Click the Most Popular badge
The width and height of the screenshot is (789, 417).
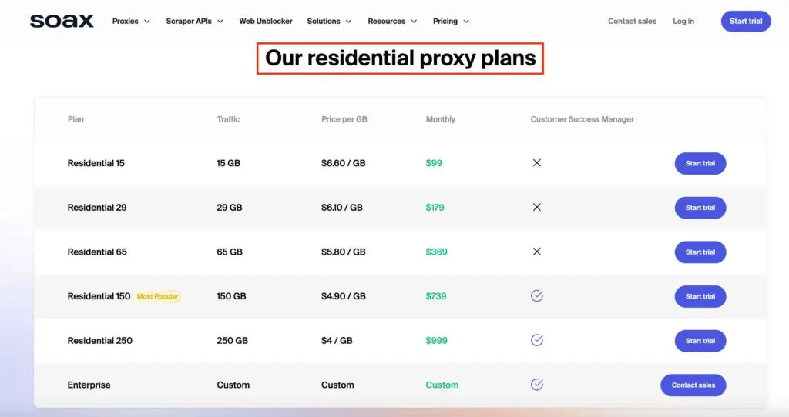coord(157,296)
